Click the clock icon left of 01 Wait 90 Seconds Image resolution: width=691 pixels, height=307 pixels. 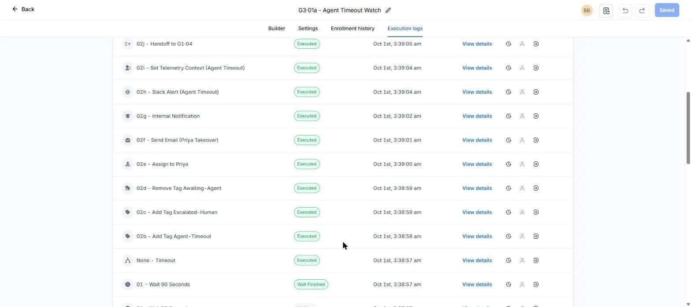127,285
